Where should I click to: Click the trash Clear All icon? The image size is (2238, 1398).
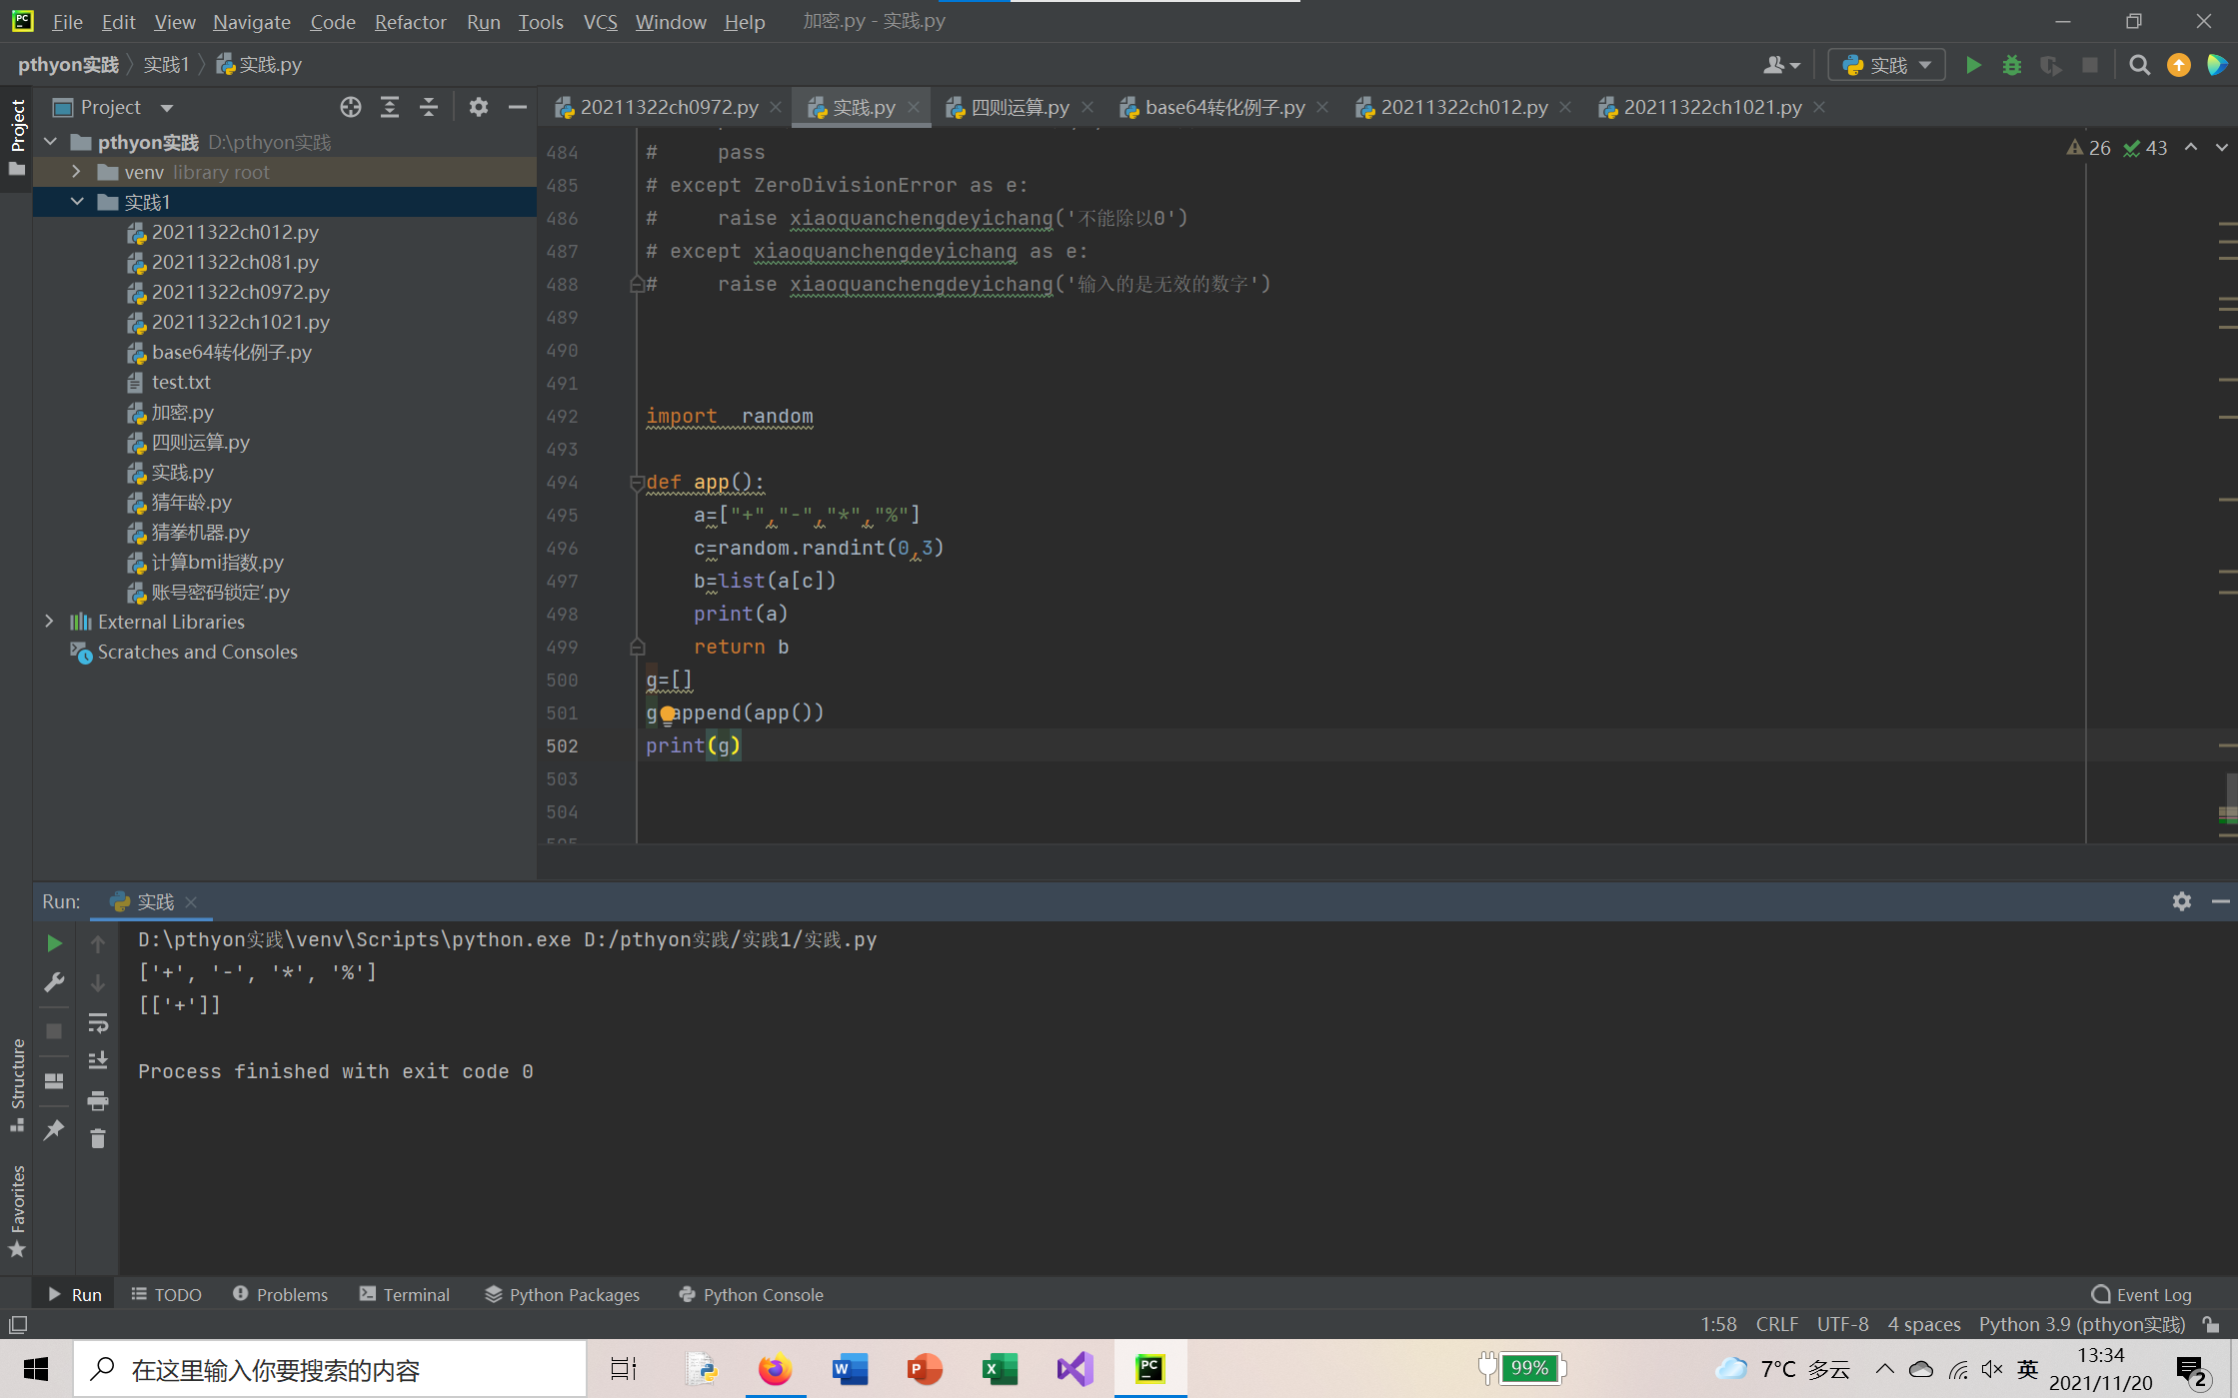coord(98,1138)
